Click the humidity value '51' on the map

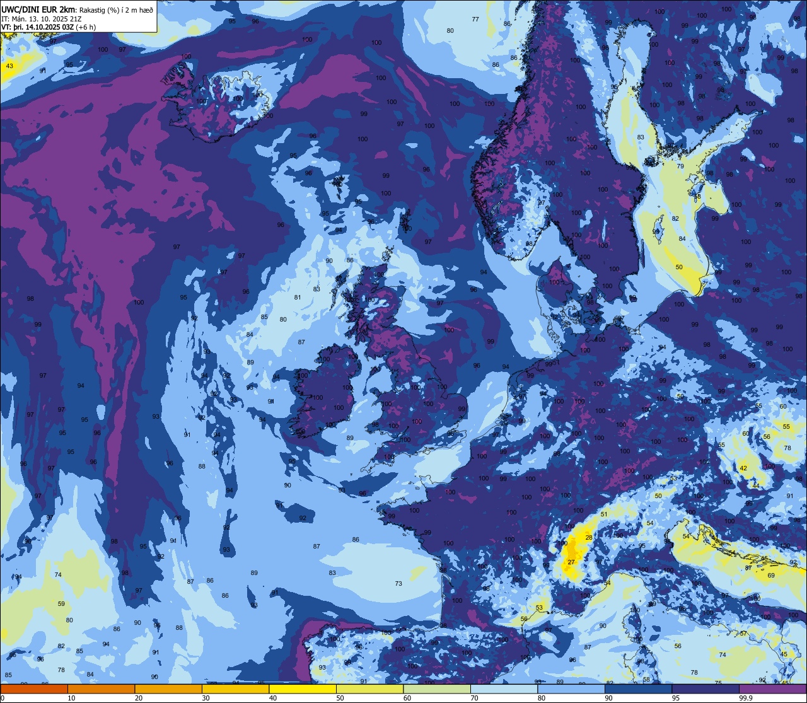click(603, 514)
